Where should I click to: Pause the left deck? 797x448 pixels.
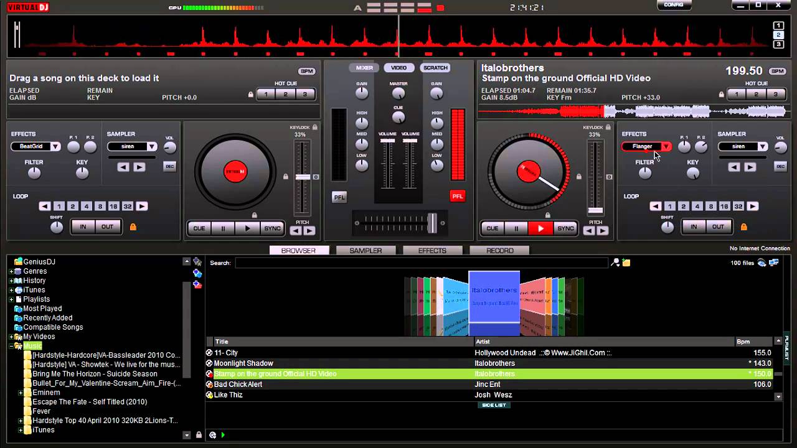(x=223, y=228)
